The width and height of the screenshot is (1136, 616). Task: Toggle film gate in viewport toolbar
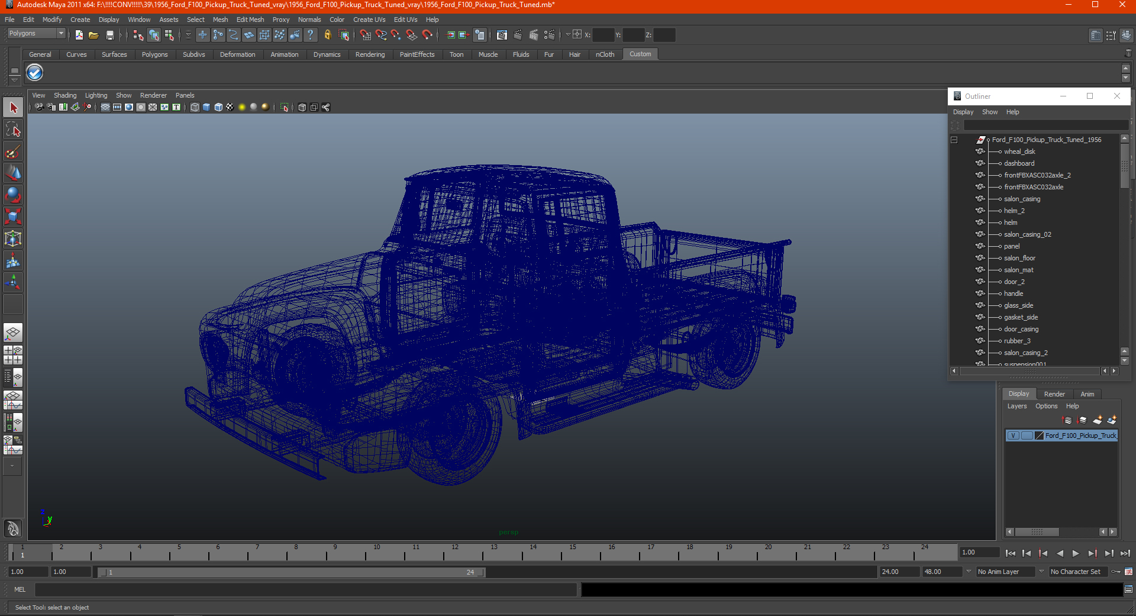pyautogui.click(x=117, y=107)
